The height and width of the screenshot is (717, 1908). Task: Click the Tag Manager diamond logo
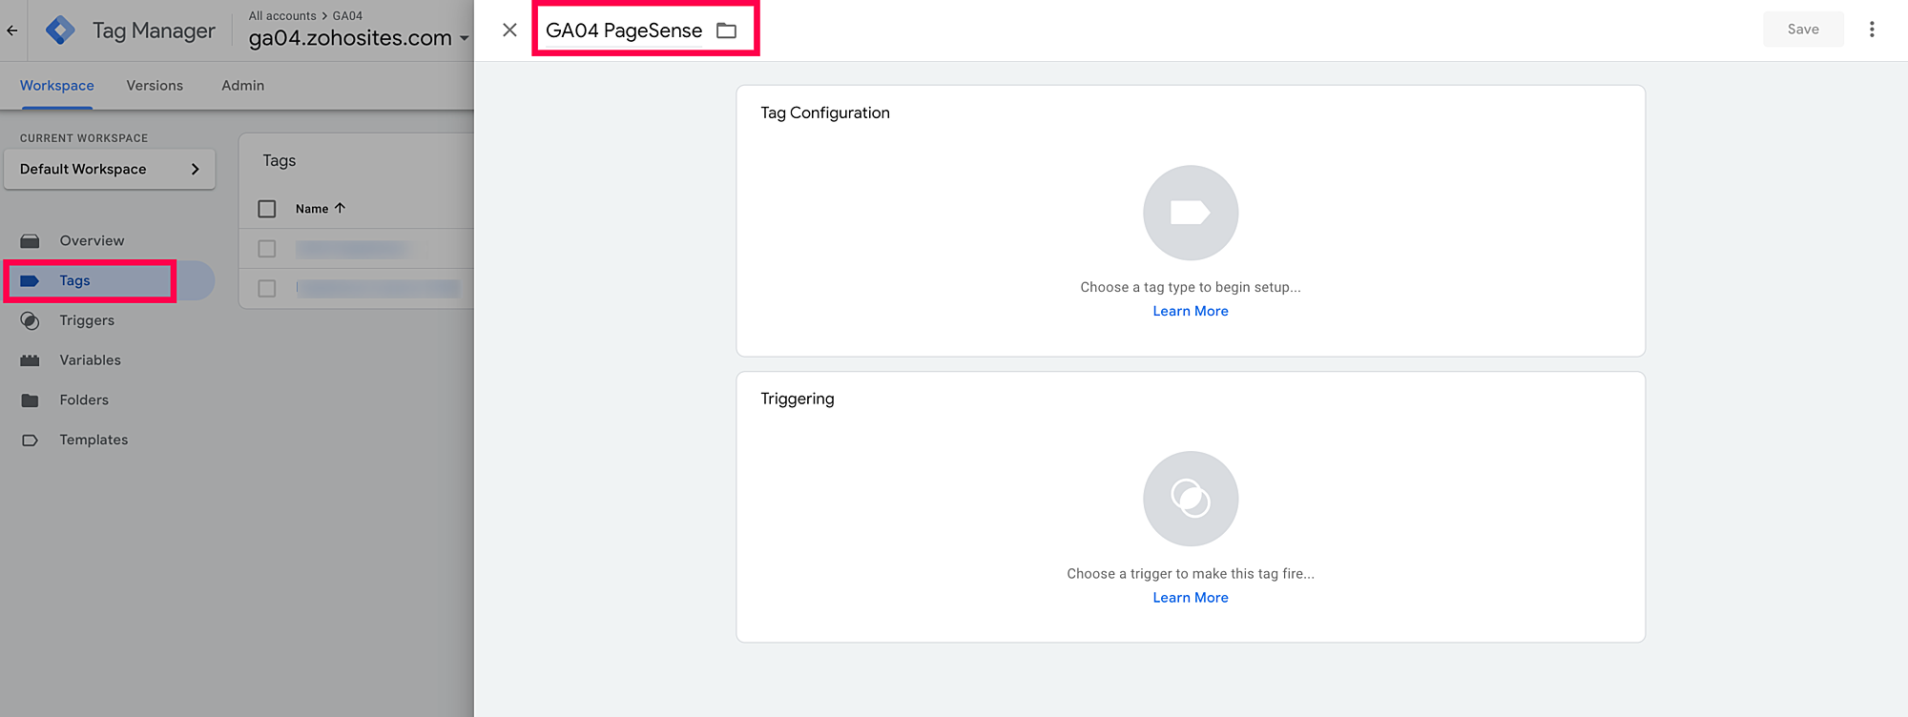60,31
